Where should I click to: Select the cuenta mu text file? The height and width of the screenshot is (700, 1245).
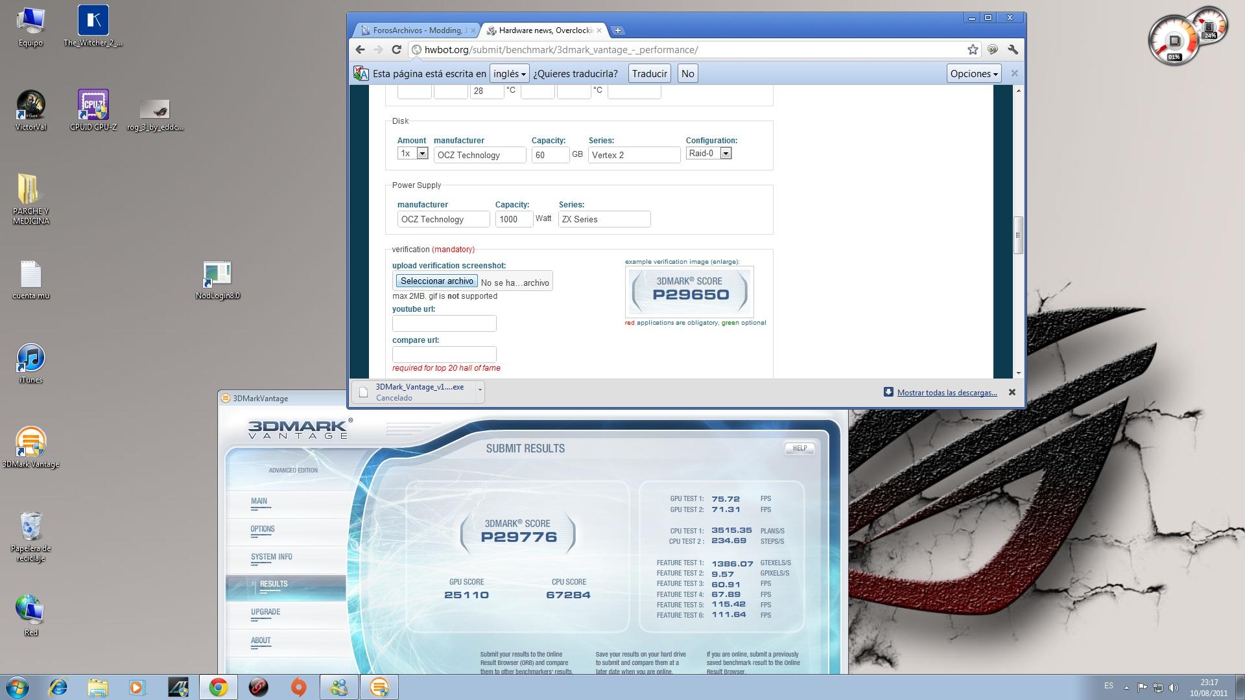(30, 280)
